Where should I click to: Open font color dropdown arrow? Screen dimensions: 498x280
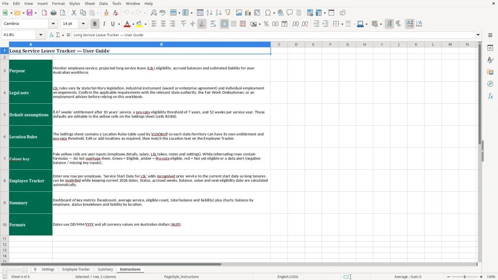133,24
